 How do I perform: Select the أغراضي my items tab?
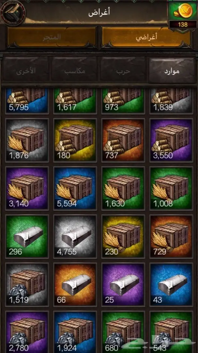[146, 37]
